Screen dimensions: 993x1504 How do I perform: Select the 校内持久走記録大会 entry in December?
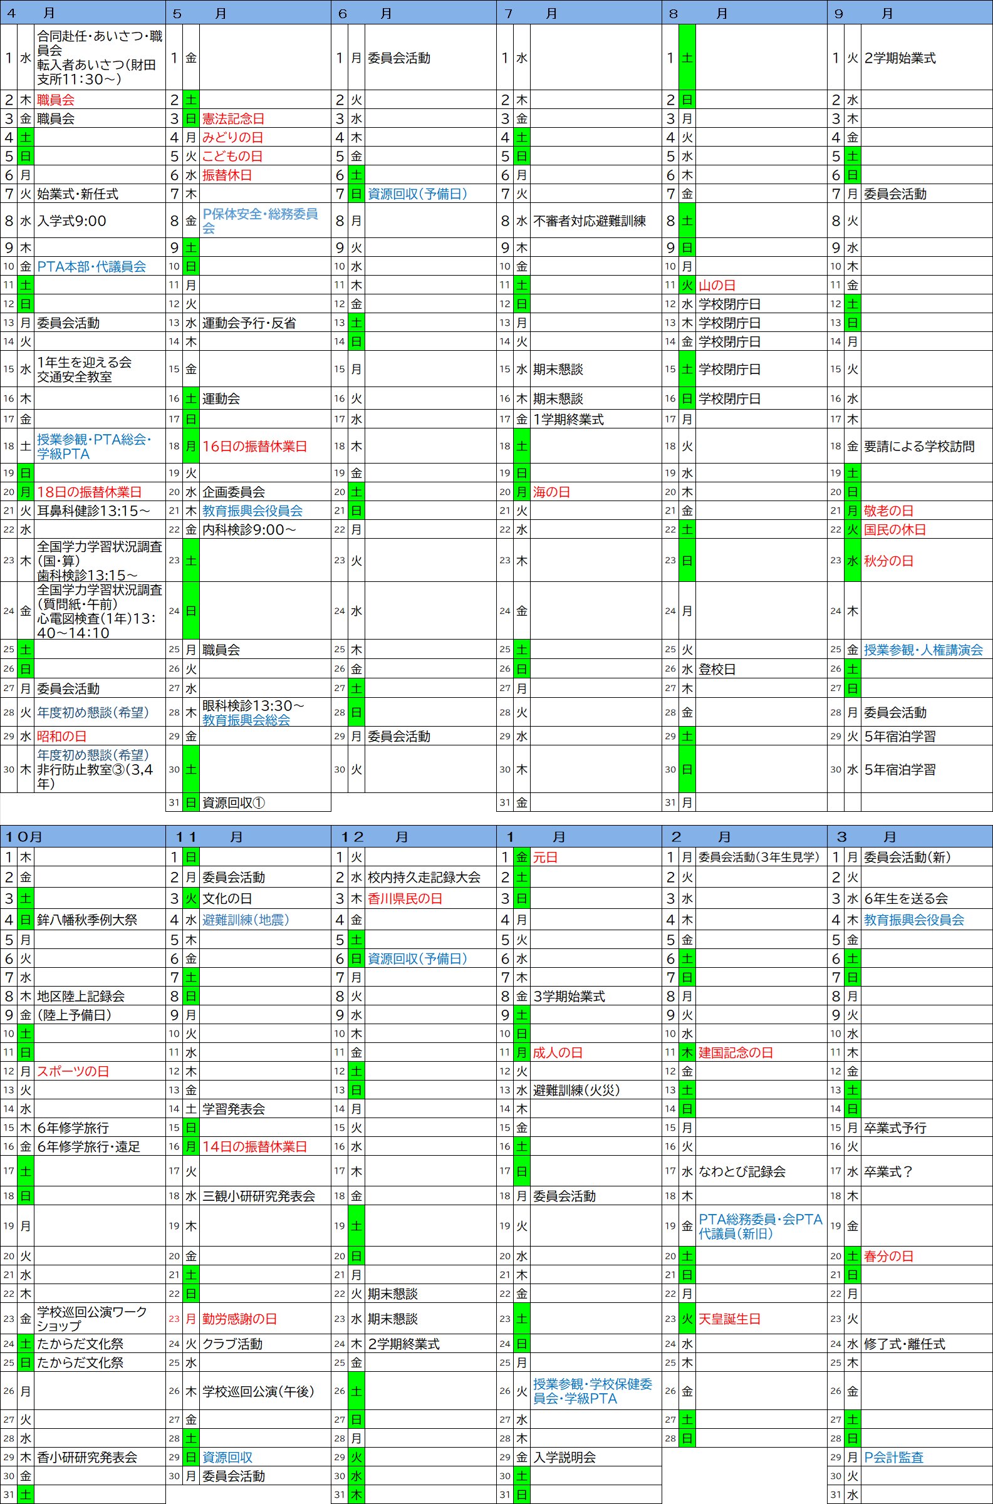pyautogui.click(x=424, y=878)
